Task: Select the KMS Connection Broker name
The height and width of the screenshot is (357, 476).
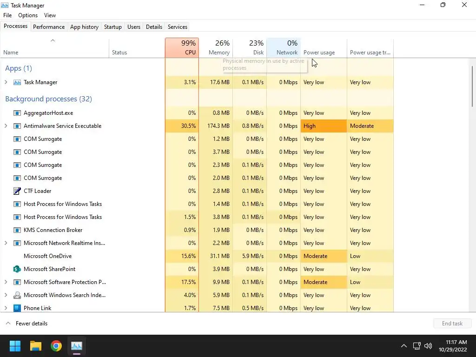Action: click(53, 230)
